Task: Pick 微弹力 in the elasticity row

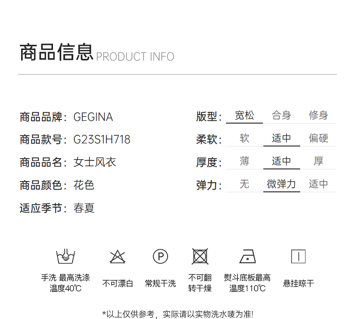Action: coord(281,184)
